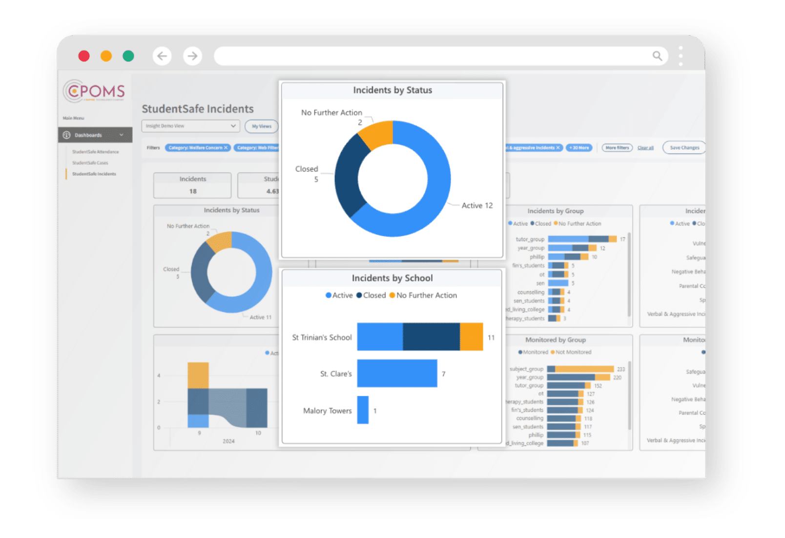Click the CPOMS logo
The width and height of the screenshot is (785, 538).
[x=94, y=91]
